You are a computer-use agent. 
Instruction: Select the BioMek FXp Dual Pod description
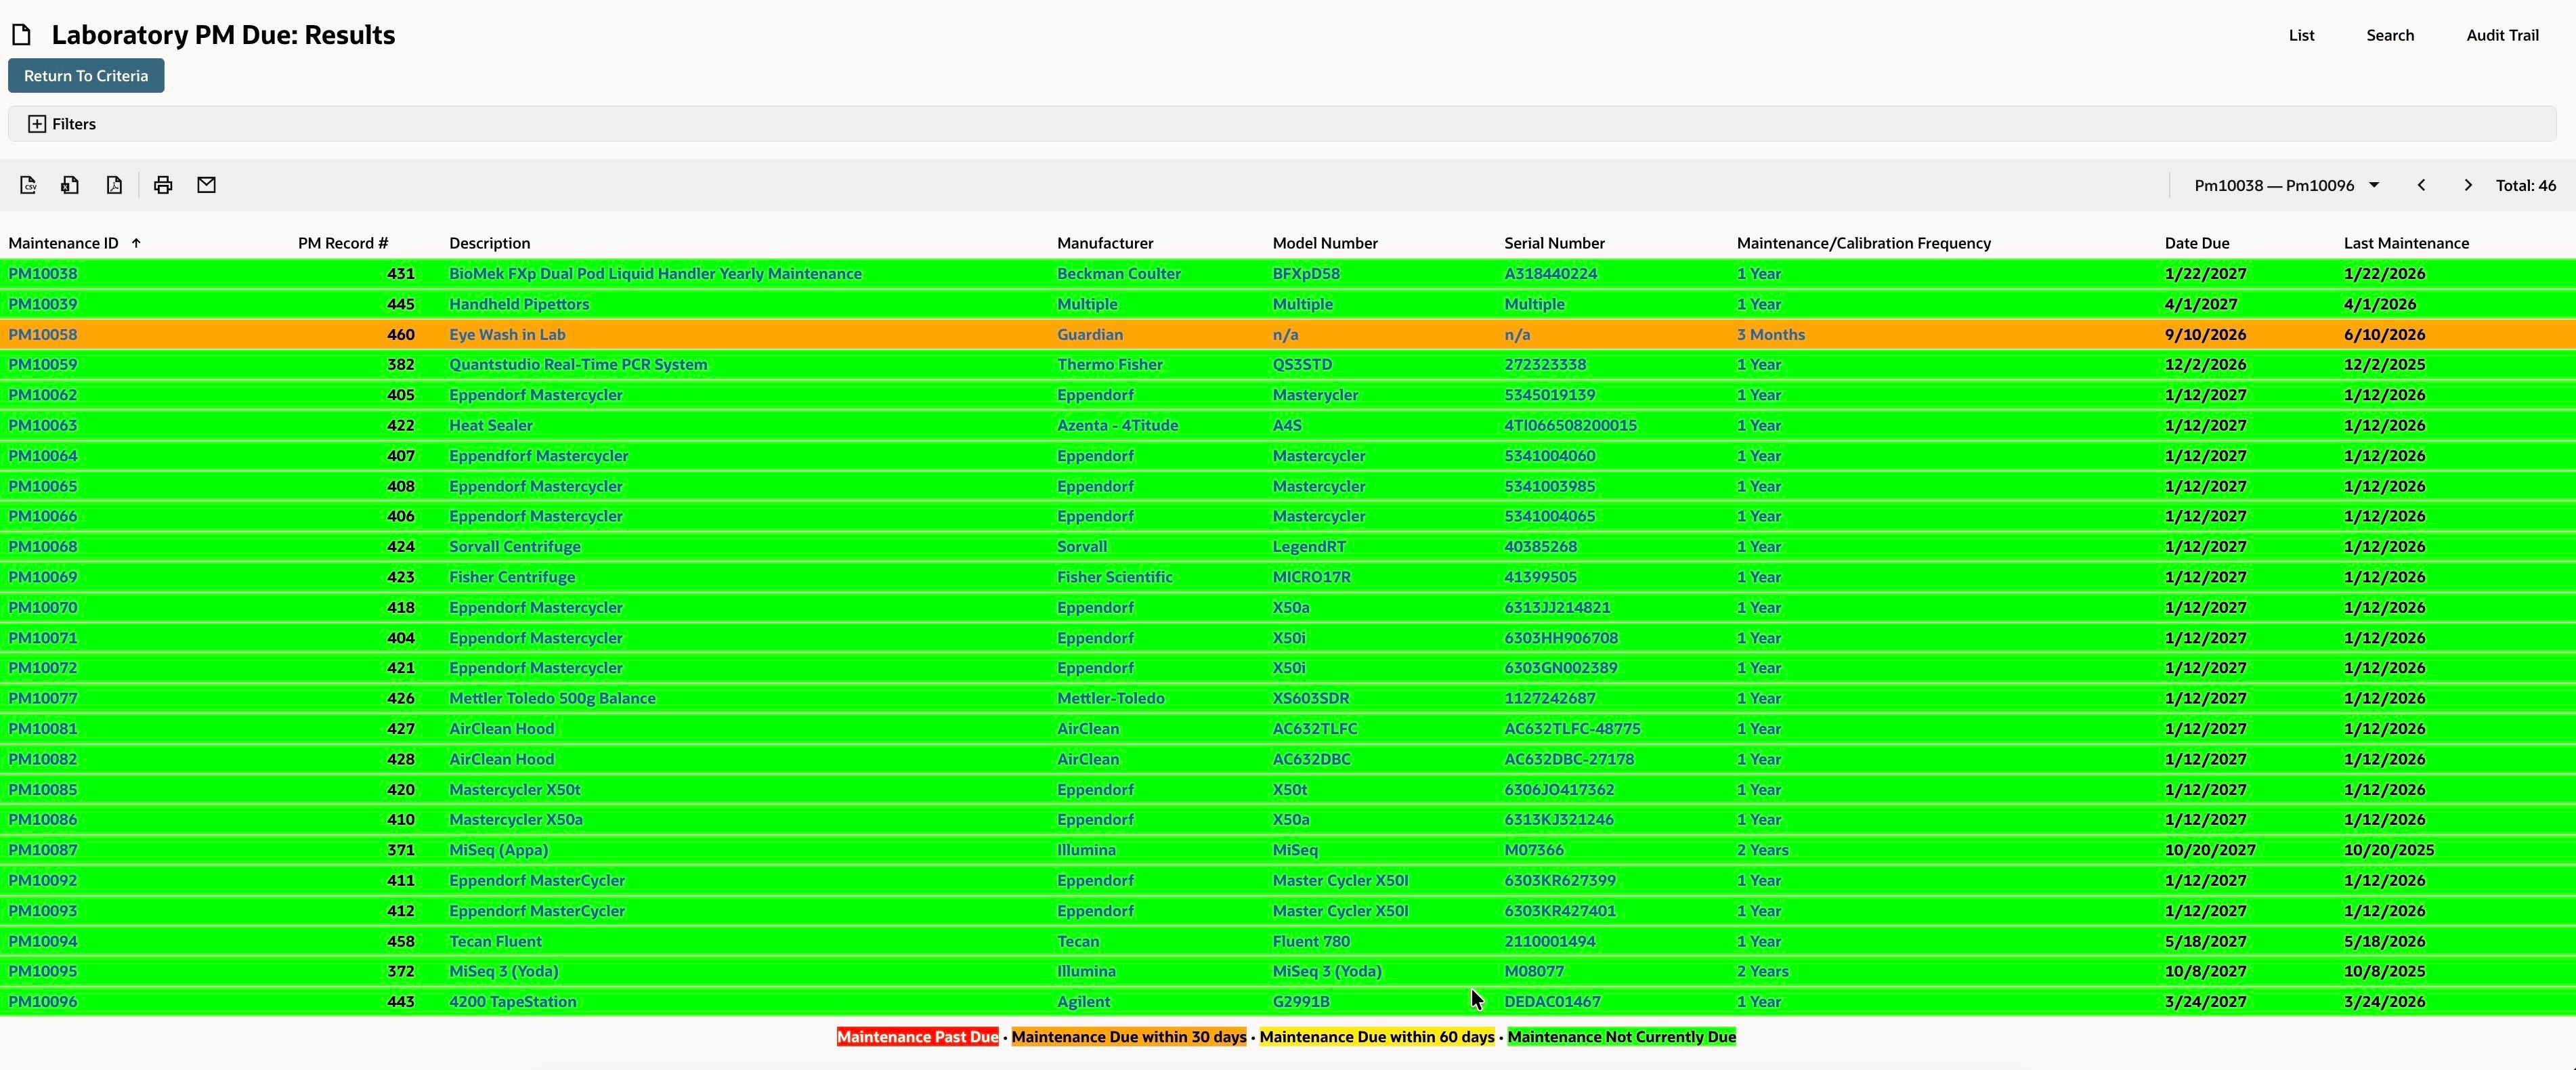(655, 274)
